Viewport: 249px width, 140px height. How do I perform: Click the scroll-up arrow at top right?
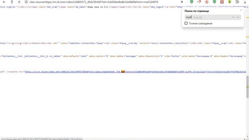pyautogui.click(x=247, y=7)
